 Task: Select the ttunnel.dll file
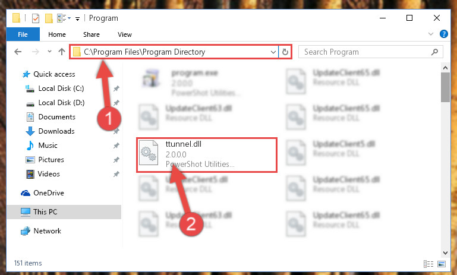click(x=206, y=154)
